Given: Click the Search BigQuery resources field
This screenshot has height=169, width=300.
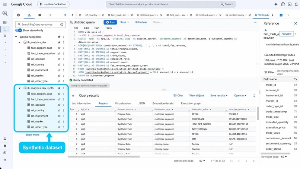Looking at the screenshot, I should pyautogui.click(x=40, y=25).
